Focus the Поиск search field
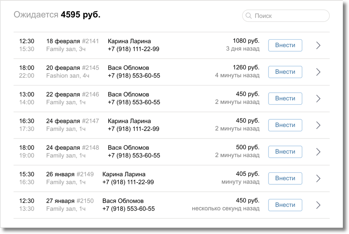Viewport: 349px width, 234px height. point(286,16)
